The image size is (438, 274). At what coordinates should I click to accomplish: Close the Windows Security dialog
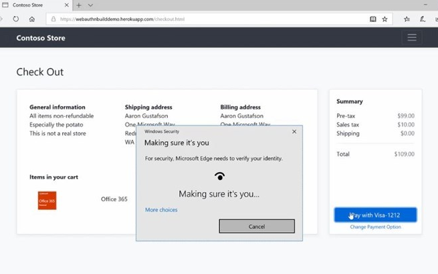point(294,131)
